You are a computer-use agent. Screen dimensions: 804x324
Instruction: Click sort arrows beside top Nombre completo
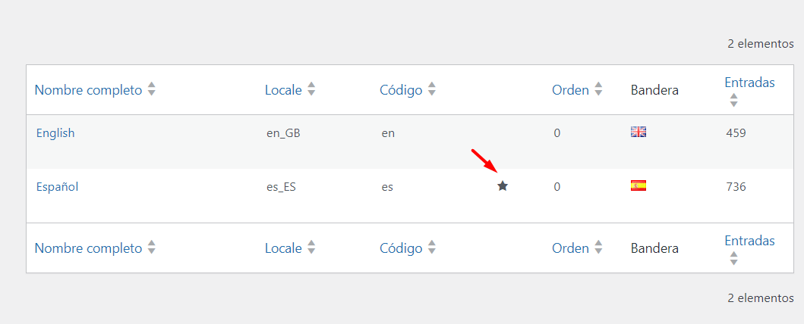(x=151, y=89)
